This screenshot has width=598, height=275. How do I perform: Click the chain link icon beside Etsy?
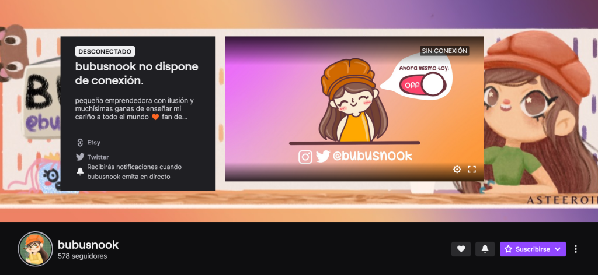point(80,142)
